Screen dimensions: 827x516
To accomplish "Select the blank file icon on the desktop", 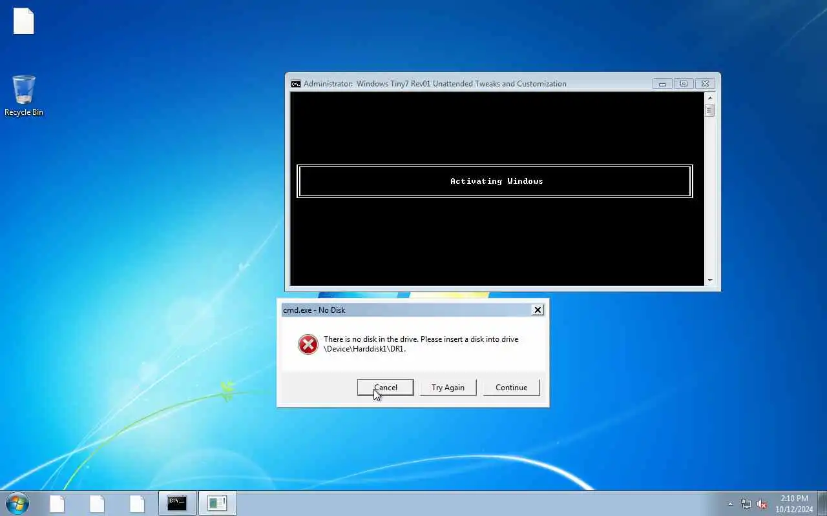I will point(24,21).
